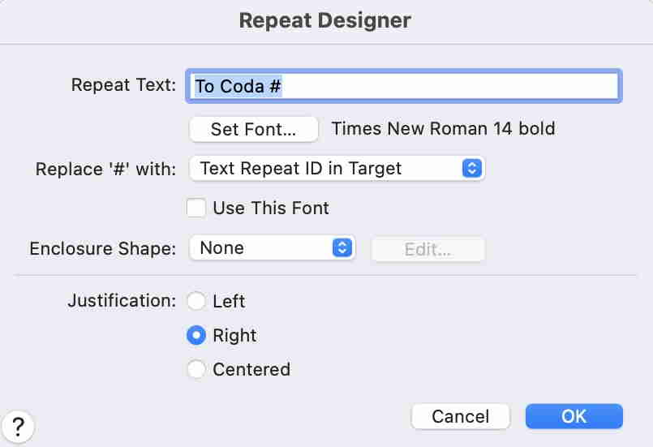Choose Centered justification radio button

click(195, 370)
